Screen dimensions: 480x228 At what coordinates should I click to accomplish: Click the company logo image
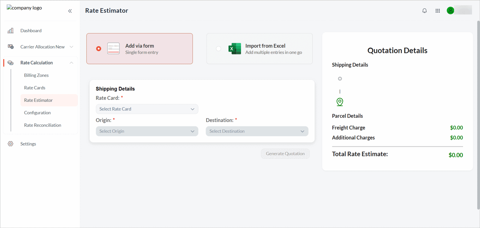point(24,8)
